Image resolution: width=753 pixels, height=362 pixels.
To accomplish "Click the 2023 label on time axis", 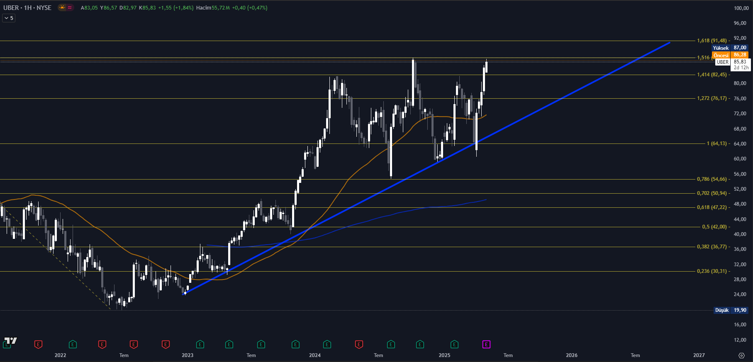I will [x=188, y=355].
